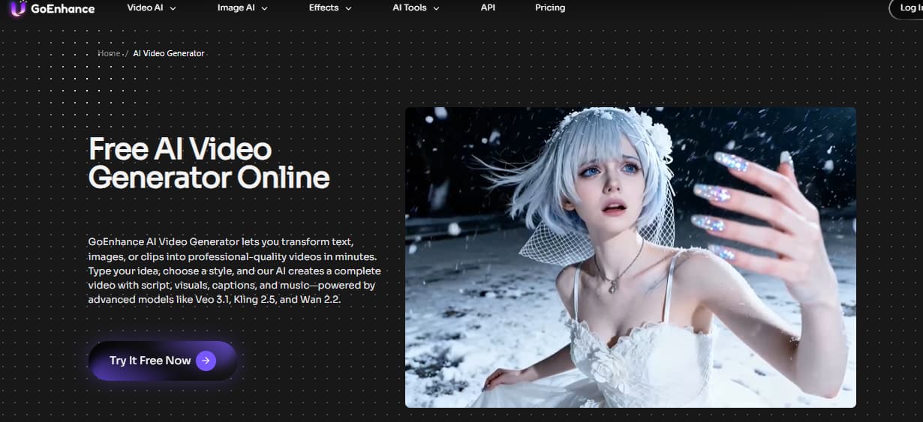Click the purple arrow circle icon
This screenshot has height=422, width=923.
pos(206,361)
